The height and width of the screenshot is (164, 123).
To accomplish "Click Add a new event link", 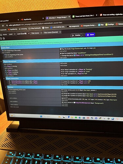I will click(x=14, y=107).
